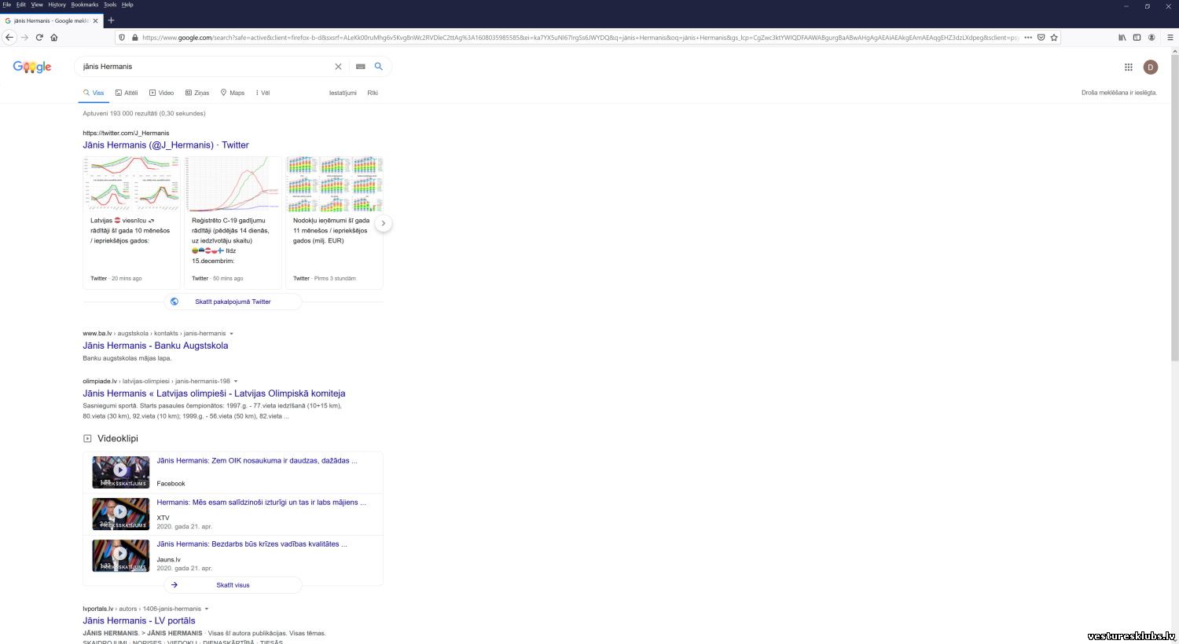This screenshot has width=1179, height=644.
Task: Open the tweet card 'Reģistrēto C-19 gadījumu'
Action: pyautogui.click(x=233, y=223)
